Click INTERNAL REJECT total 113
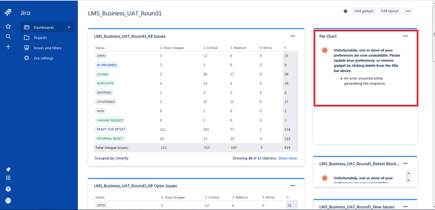Screen dimensions: 435x210 click(287, 138)
